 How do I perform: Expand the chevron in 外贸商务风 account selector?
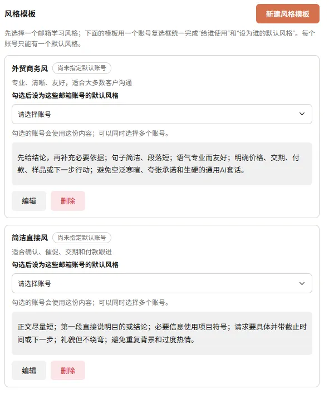pyautogui.click(x=302, y=114)
